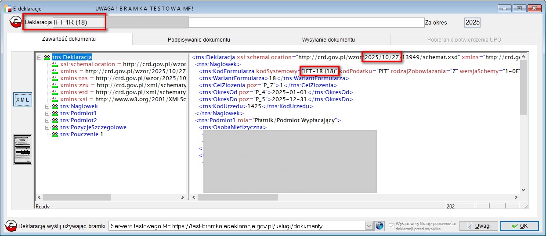
Task: Confirm with the OK button
Action: point(519,226)
